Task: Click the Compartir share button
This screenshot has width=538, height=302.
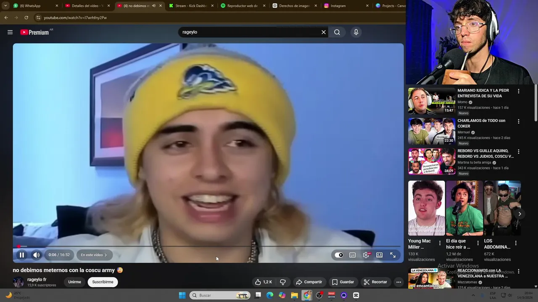Action: point(309,282)
